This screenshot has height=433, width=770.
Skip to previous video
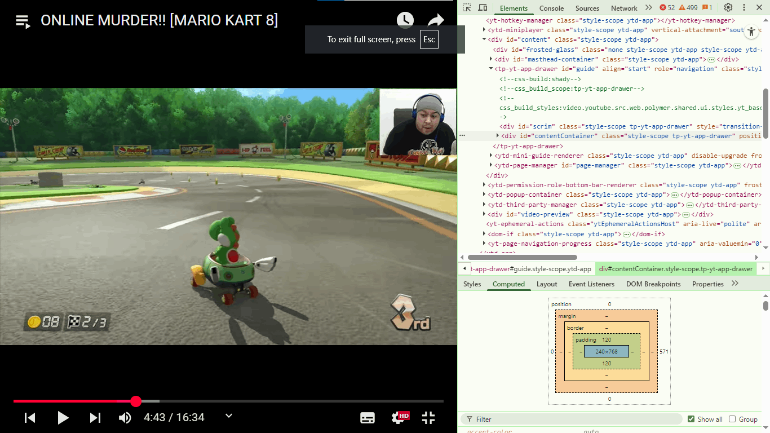[x=30, y=418]
